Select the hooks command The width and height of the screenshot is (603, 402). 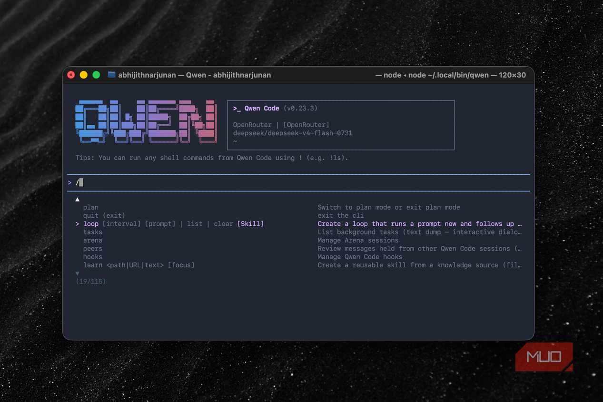coord(93,257)
